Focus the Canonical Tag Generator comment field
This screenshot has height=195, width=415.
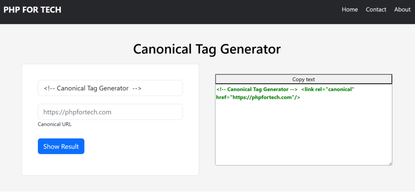click(x=111, y=88)
